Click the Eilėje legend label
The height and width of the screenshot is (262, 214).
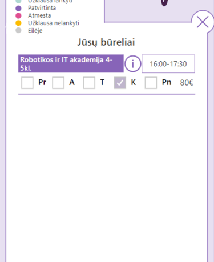coord(35,30)
